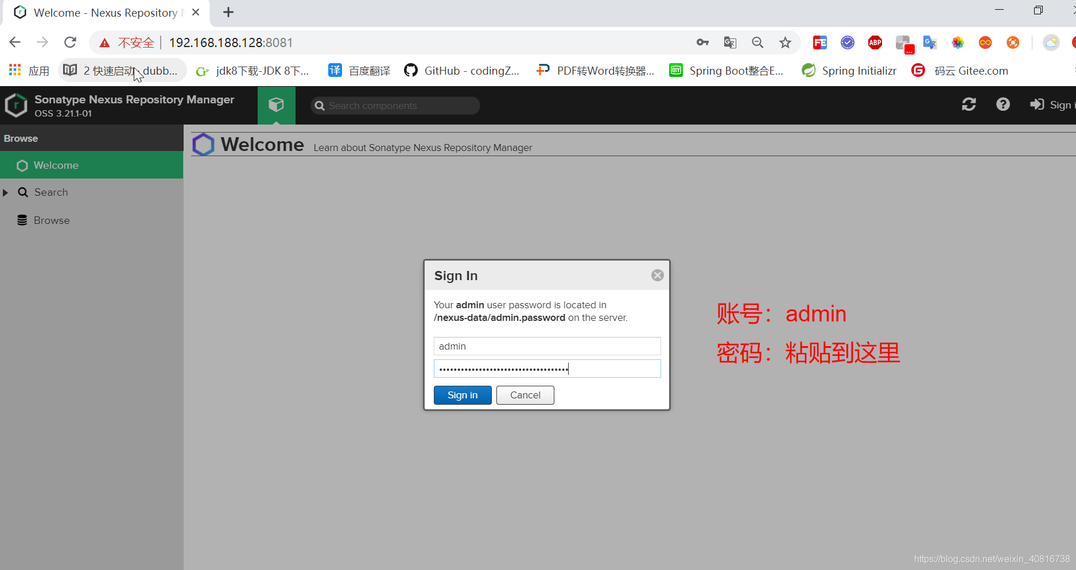1076x570 pixels.
Task: Select the Welcome item in sidebar
Action: tap(56, 165)
